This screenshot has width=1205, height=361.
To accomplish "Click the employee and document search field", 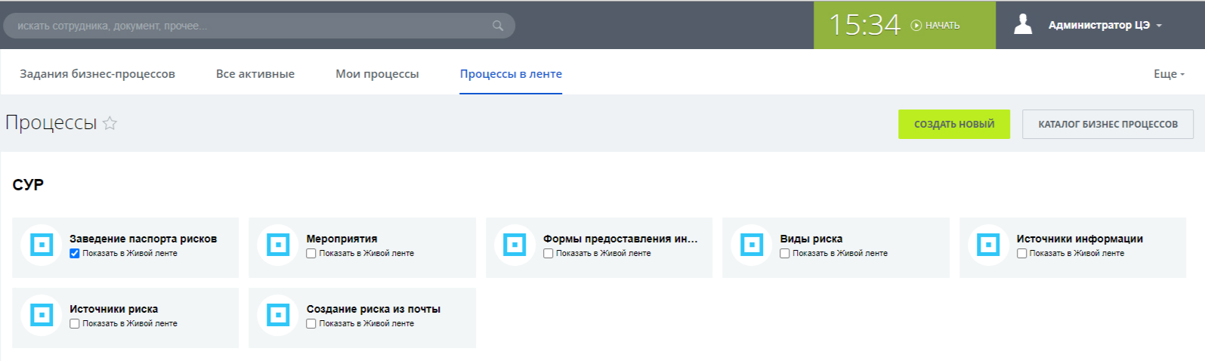I will click(x=249, y=26).
